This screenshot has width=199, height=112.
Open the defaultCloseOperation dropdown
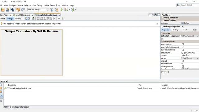point(197,36)
